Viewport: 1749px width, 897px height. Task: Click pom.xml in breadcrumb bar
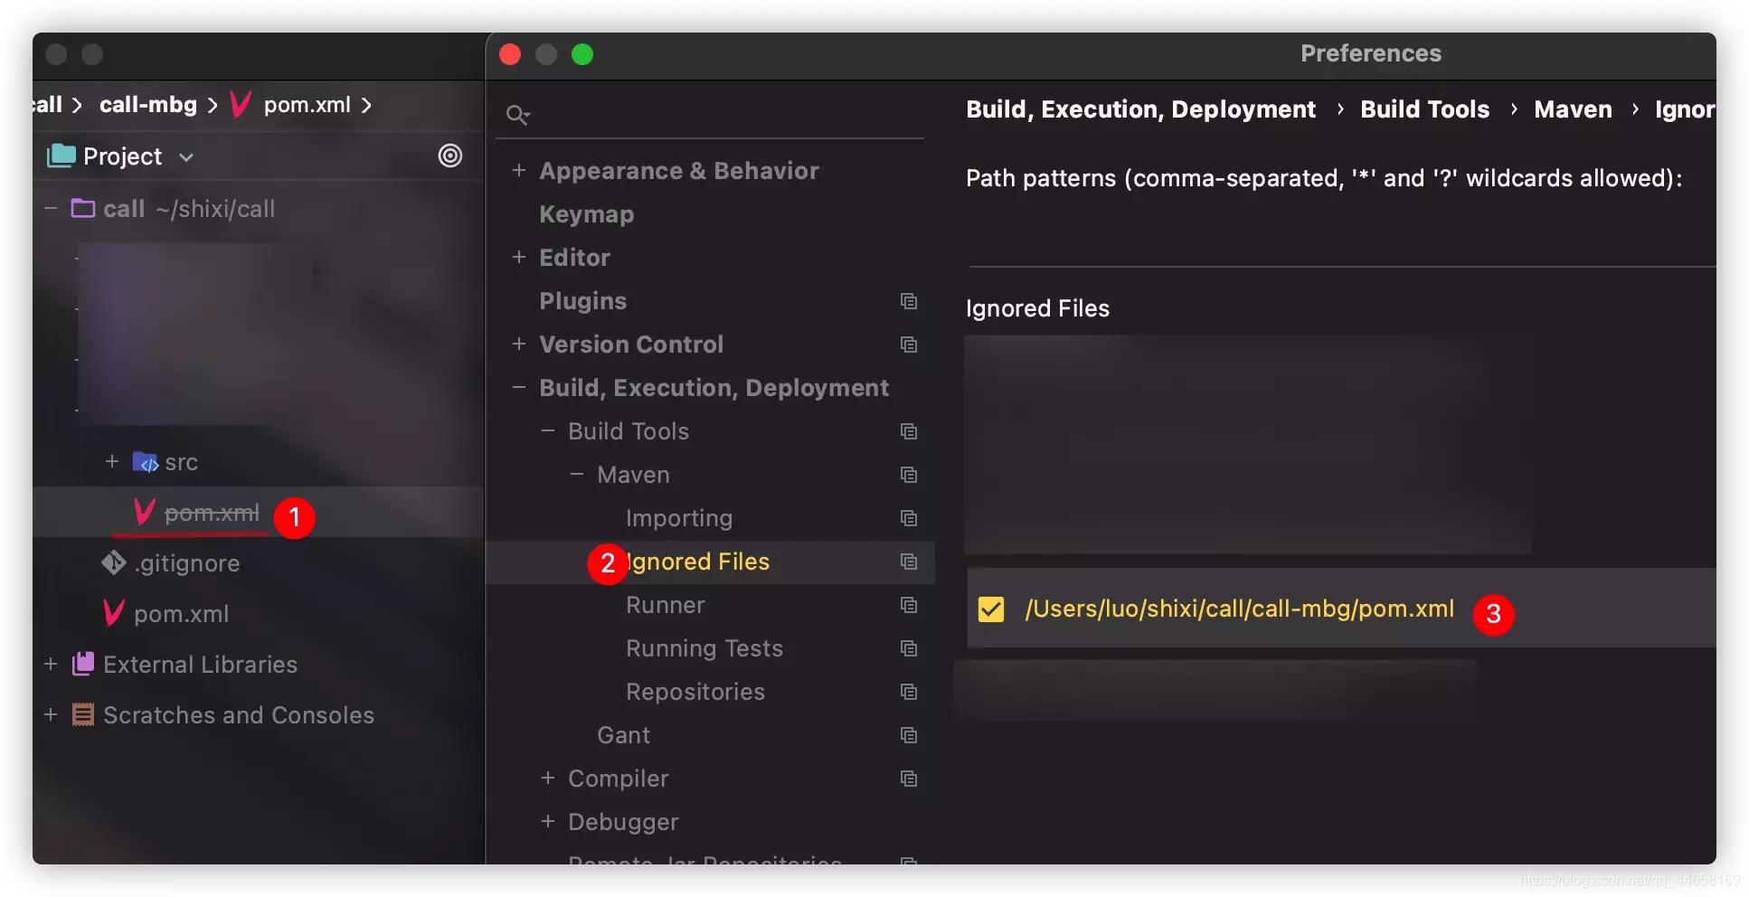point(307,105)
